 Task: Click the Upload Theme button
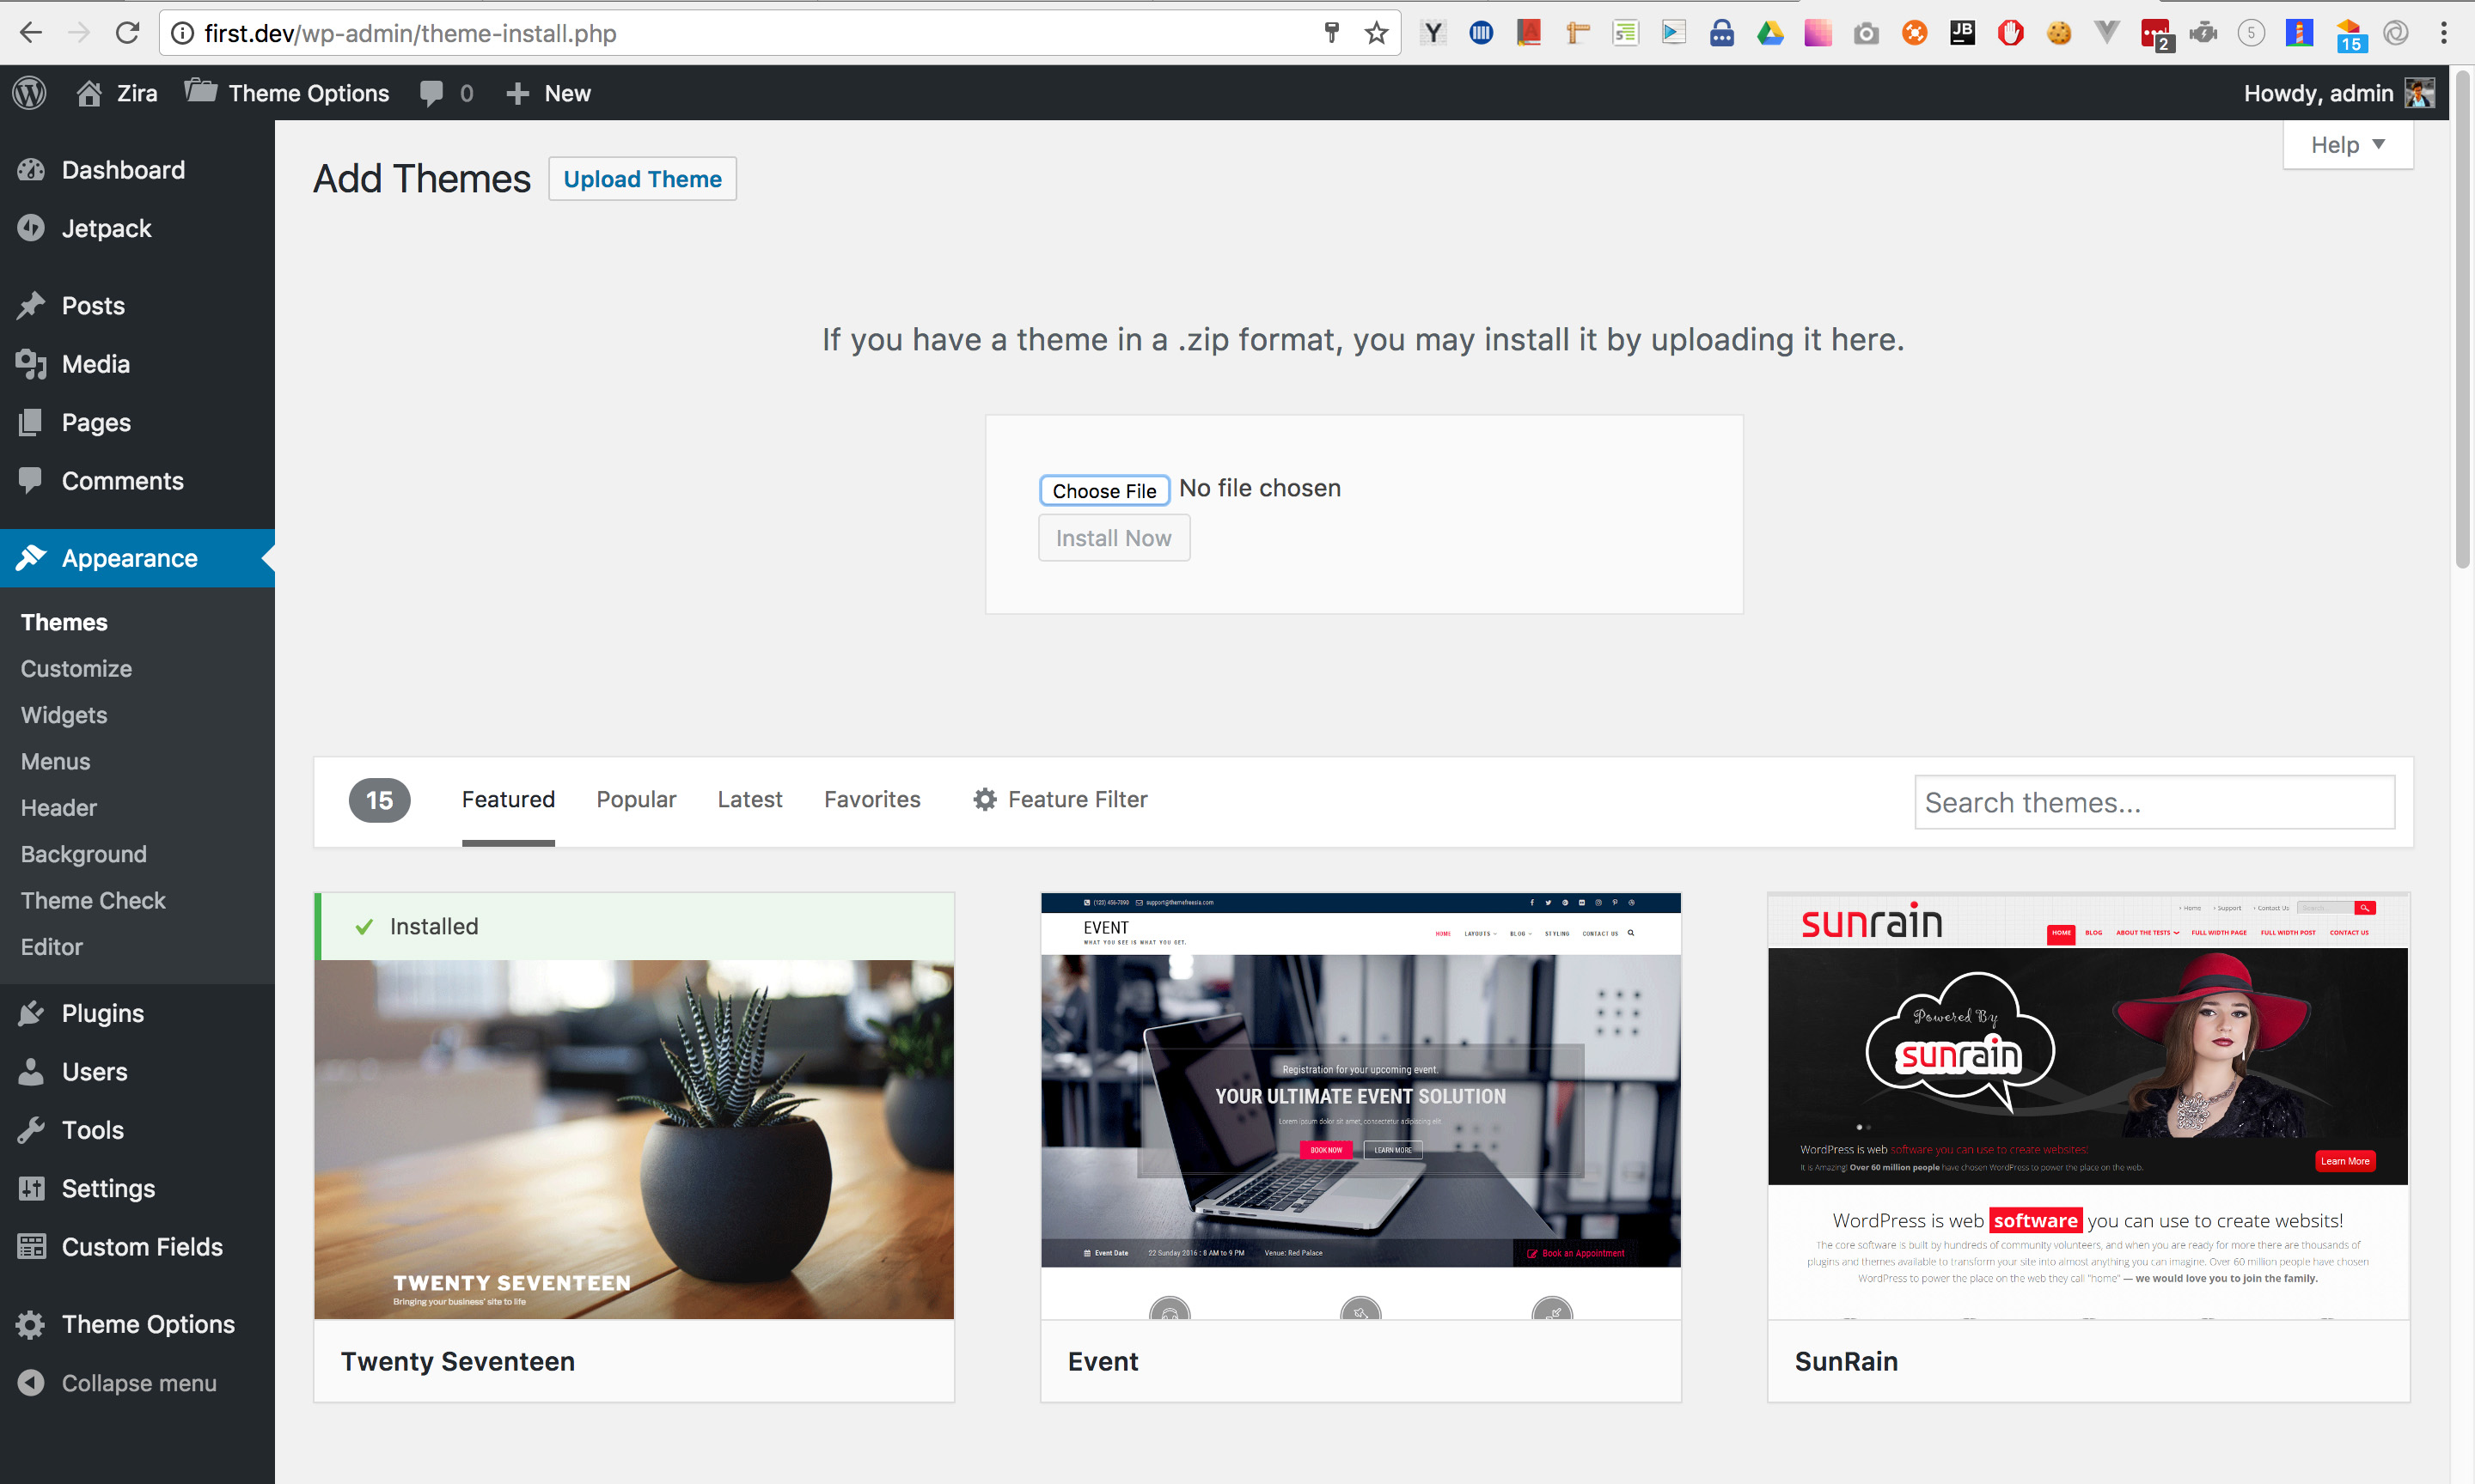pos(642,179)
